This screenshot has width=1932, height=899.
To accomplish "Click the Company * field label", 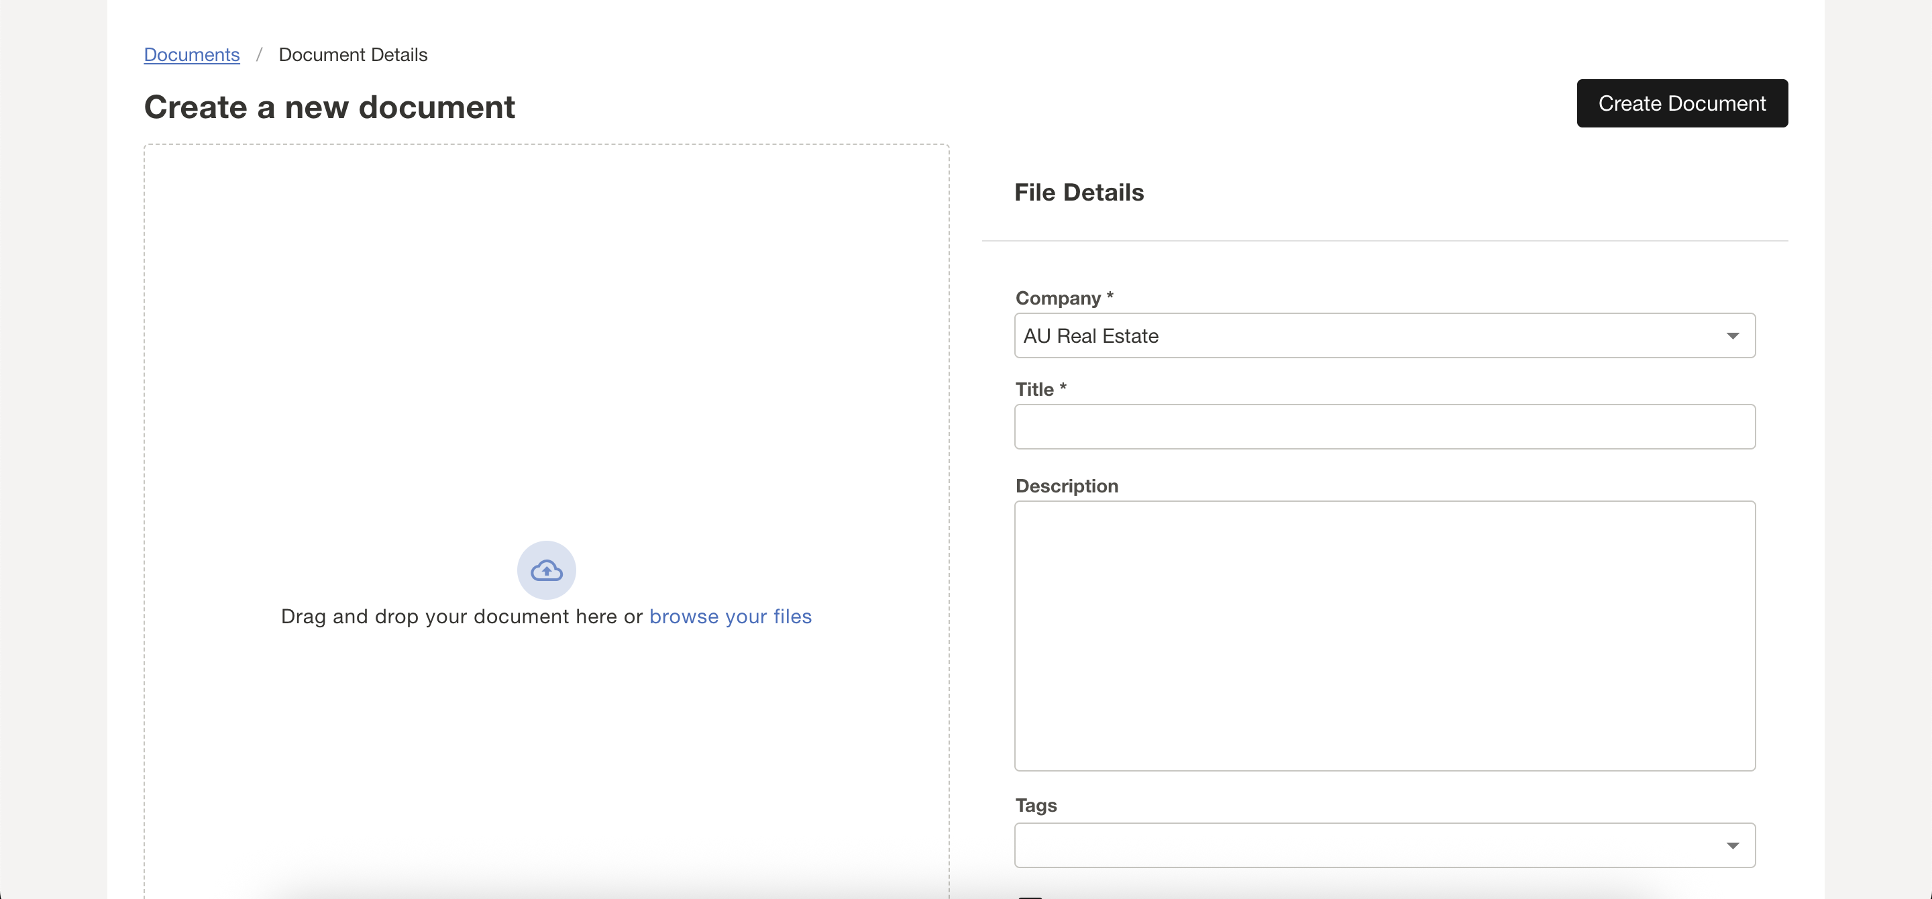I will point(1064,299).
